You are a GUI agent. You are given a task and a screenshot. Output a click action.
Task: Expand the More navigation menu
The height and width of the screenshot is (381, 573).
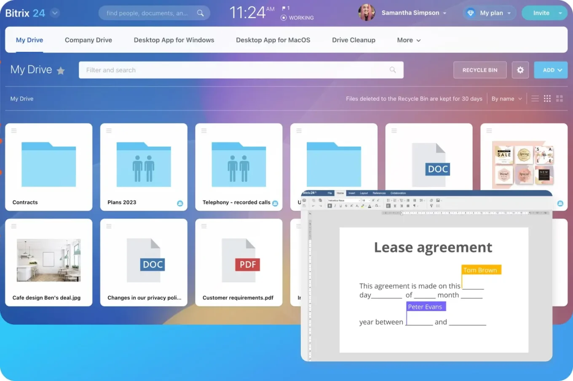click(408, 40)
